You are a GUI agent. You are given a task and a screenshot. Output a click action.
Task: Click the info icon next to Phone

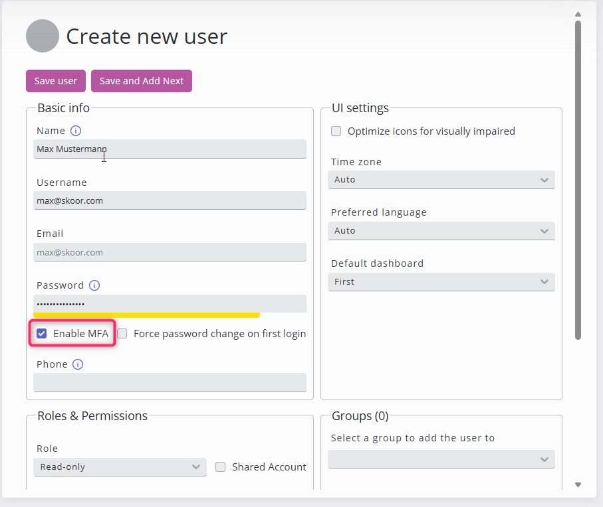(78, 364)
